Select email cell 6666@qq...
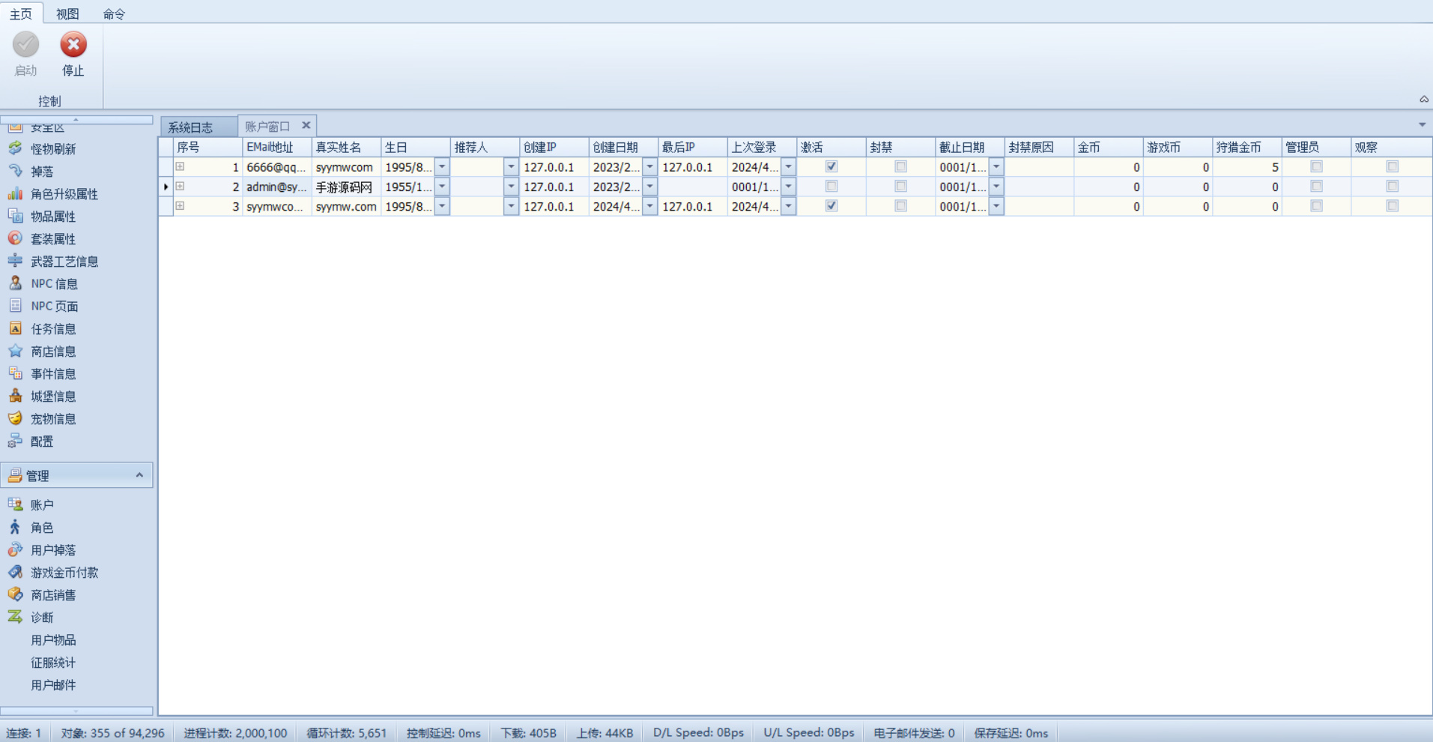The image size is (1433, 742). point(277,167)
